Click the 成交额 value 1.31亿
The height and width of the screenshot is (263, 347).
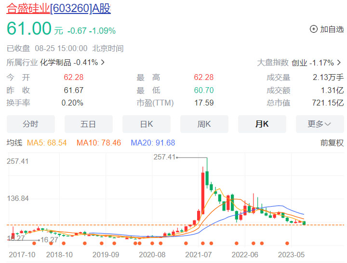coord(333,90)
